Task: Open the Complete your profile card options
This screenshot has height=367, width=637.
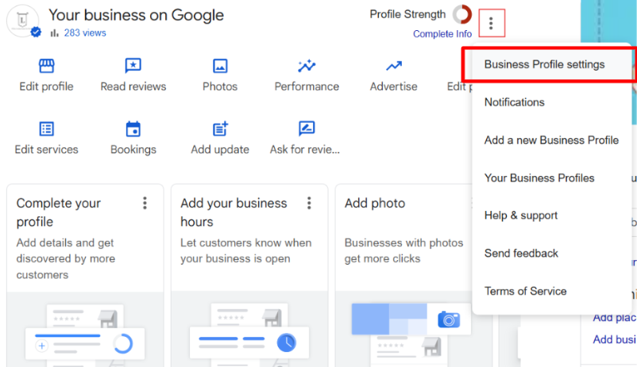Action: point(145,203)
